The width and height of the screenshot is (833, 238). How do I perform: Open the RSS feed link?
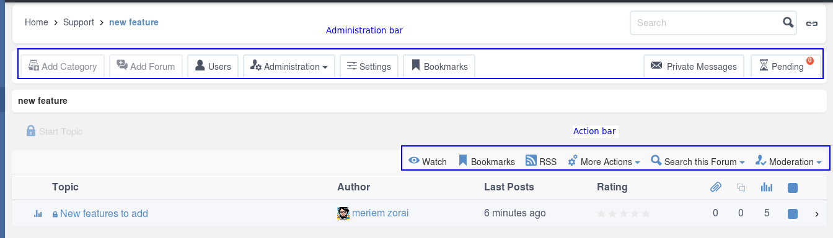(x=541, y=161)
